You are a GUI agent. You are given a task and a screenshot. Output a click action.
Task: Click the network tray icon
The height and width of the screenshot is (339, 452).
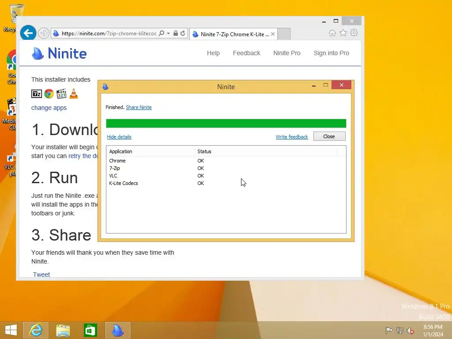point(399,330)
